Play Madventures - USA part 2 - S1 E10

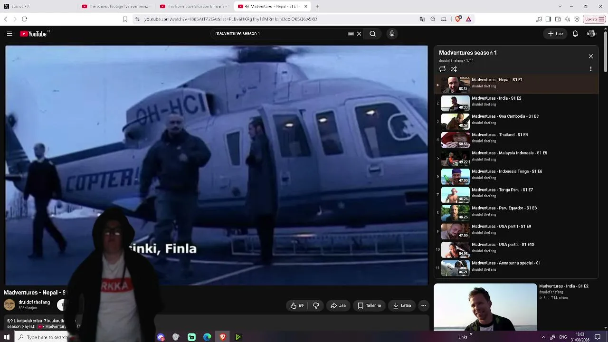click(517, 250)
